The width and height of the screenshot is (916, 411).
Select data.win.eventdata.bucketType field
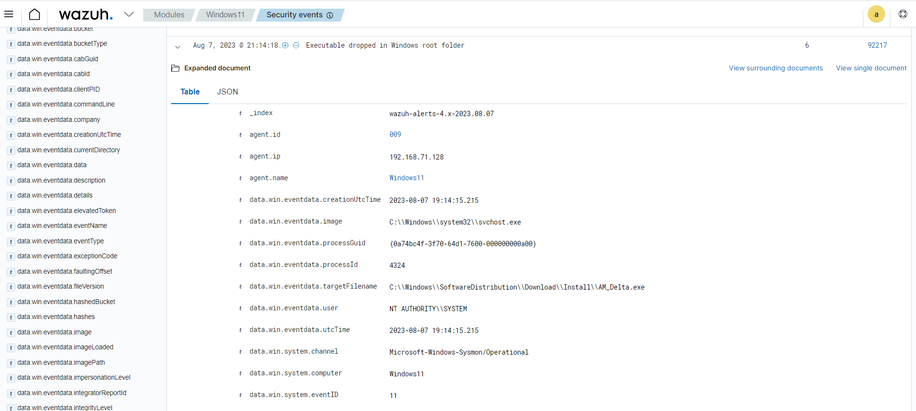(62, 43)
